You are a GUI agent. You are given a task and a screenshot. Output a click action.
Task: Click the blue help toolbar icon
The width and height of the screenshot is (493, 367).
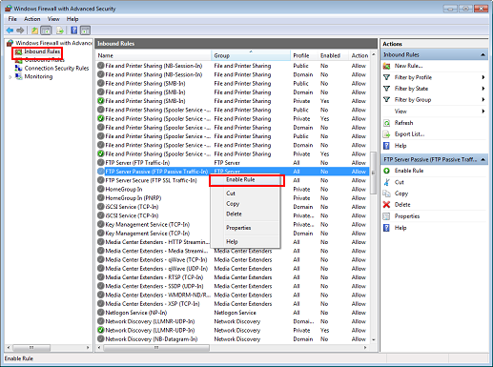click(x=74, y=31)
